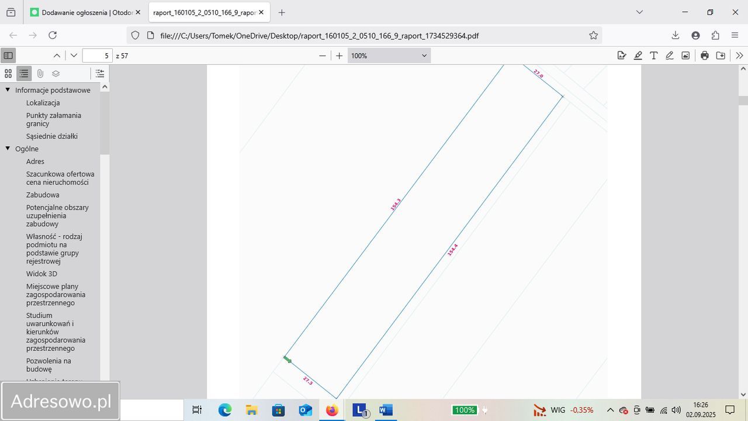The image size is (748, 421).
Task: Show attachments in the sidebar
Action: point(40,74)
